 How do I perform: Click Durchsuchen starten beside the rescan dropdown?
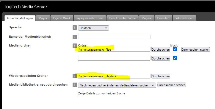[171, 85]
